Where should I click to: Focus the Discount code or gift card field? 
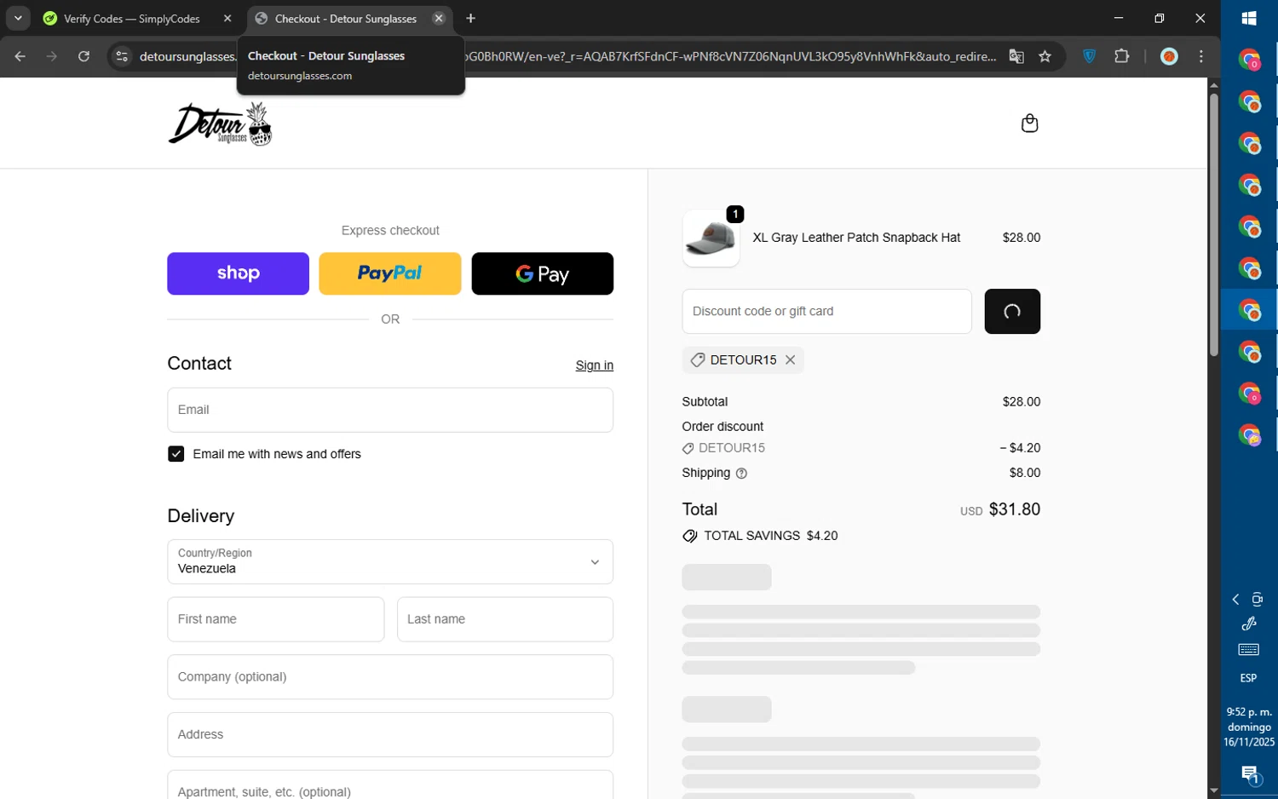pos(827,312)
